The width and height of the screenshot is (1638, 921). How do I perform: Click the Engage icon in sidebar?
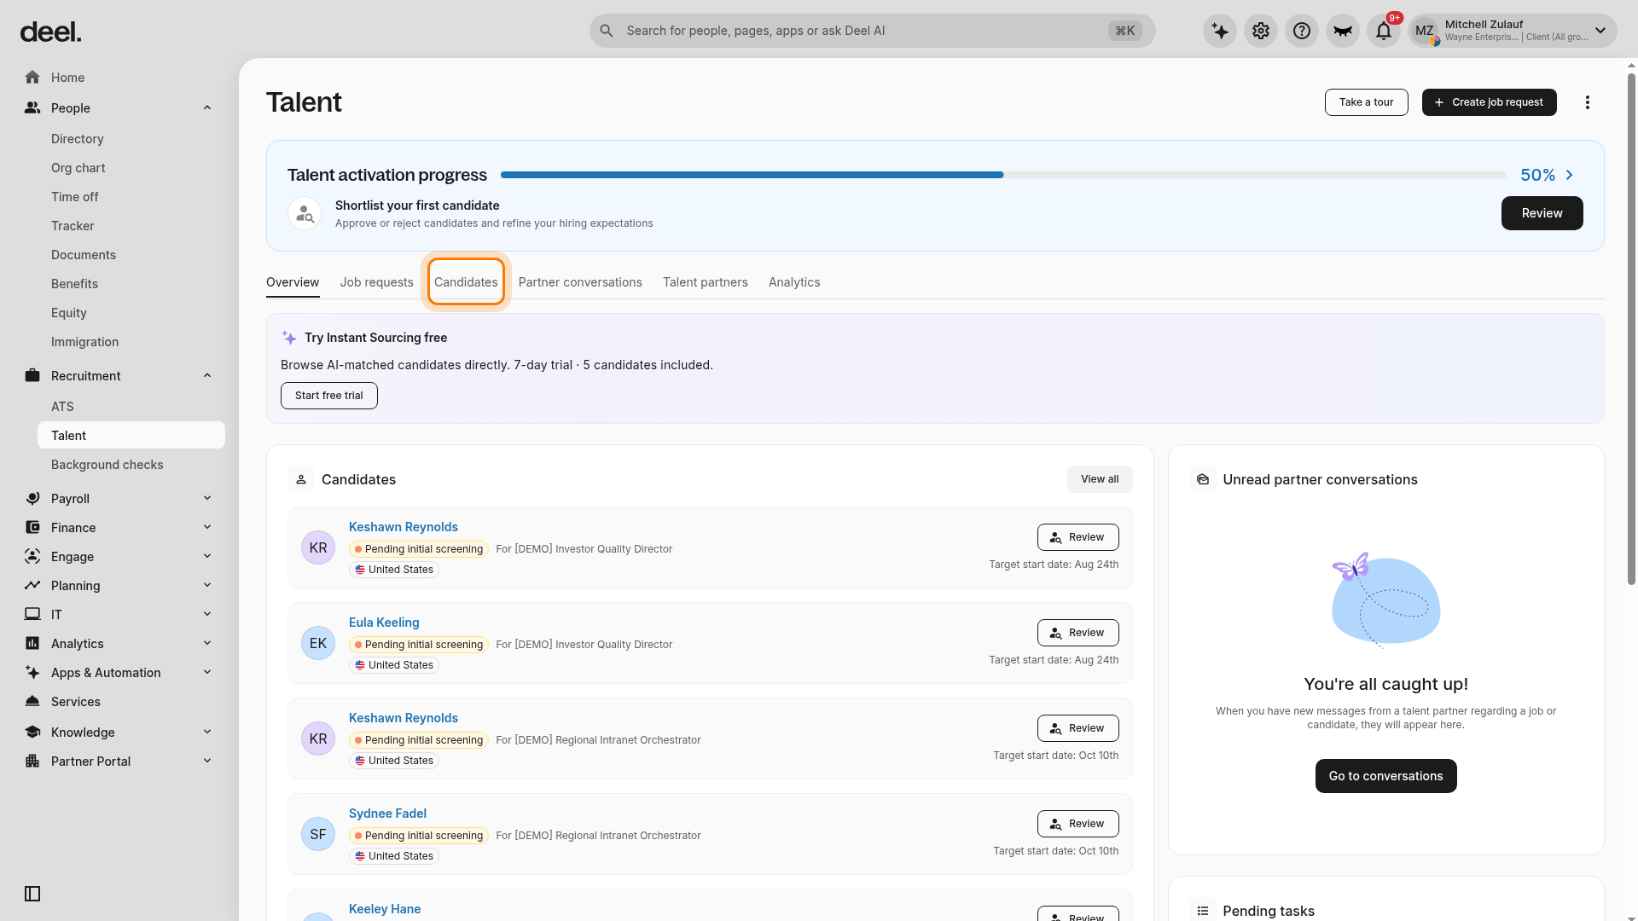pyautogui.click(x=32, y=557)
